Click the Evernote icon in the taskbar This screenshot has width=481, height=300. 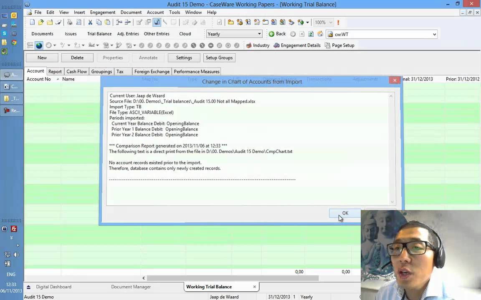pos(4,51)
